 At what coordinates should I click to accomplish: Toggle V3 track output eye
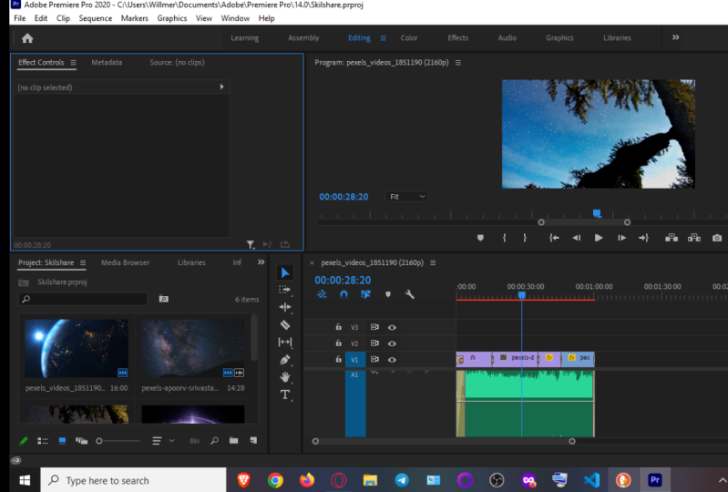[392, 327]
